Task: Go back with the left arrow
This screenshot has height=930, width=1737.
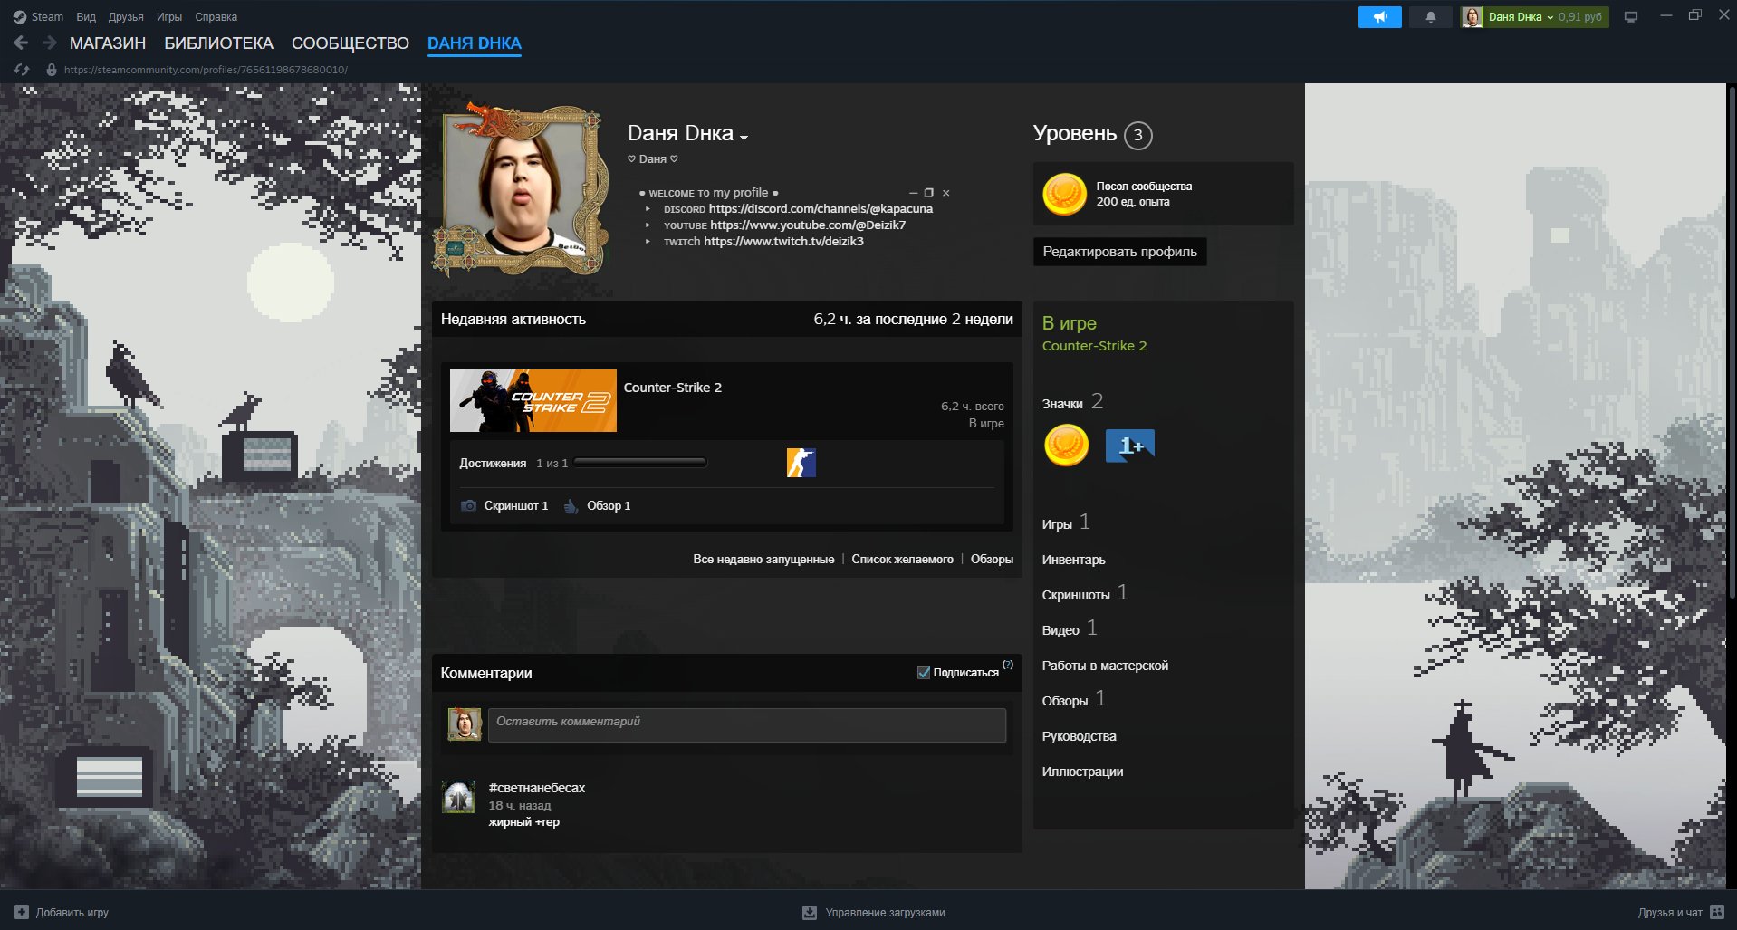Action: [21, 43]
